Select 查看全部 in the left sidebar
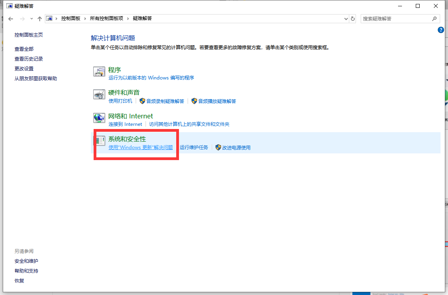The height and width of the screenshot is (295, 448). (x=24, y=49)
